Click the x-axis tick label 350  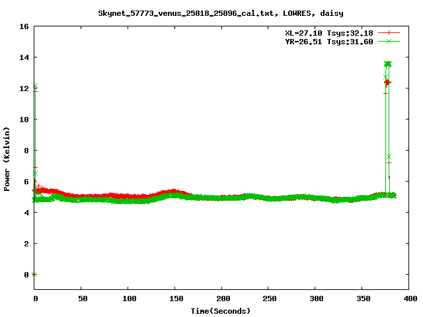coord(364,299)
